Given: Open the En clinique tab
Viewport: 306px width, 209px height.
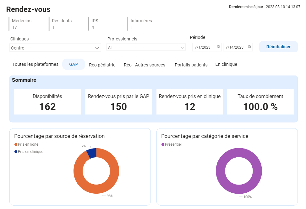Looking at the screenshot, I should (x=226, y=64).
